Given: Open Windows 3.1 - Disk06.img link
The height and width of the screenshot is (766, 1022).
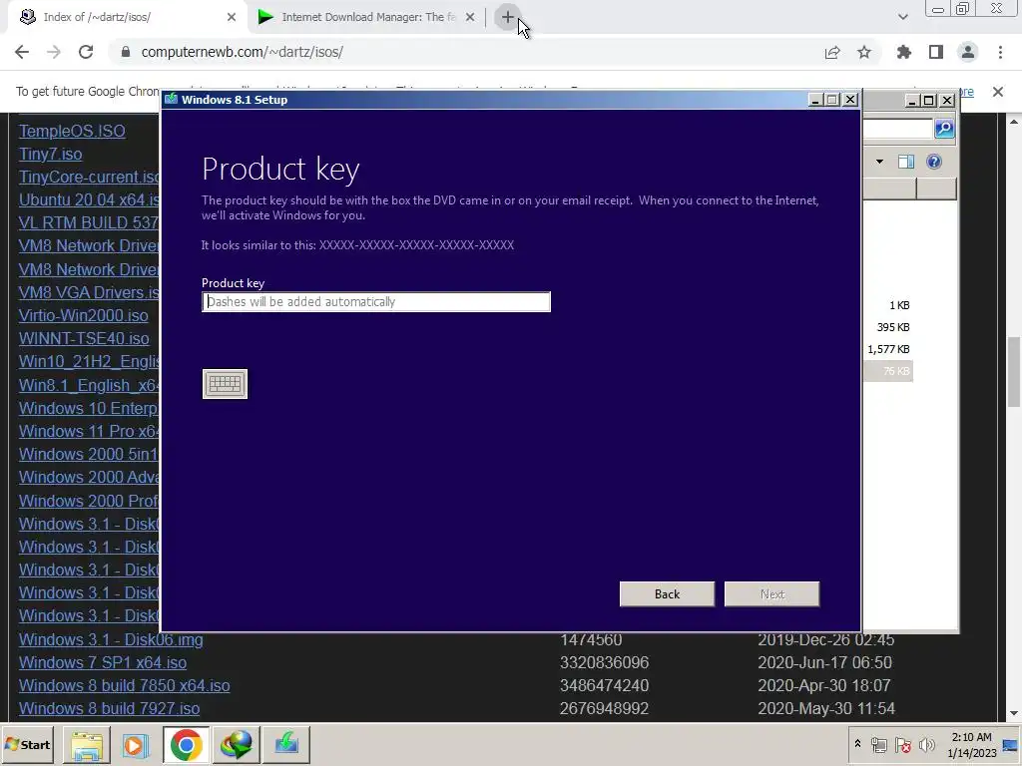Looking at the screenshot, I should (111, 639).
